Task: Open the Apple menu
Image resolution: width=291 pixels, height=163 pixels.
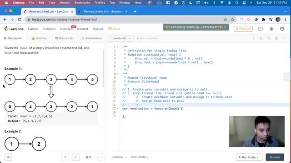Action: 6,3
